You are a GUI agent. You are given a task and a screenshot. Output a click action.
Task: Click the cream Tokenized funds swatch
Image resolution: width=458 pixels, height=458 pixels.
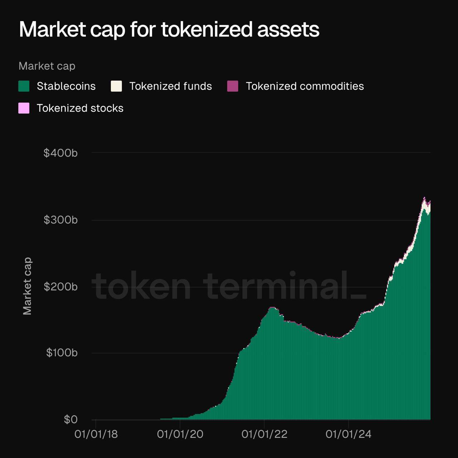(116, 86)
